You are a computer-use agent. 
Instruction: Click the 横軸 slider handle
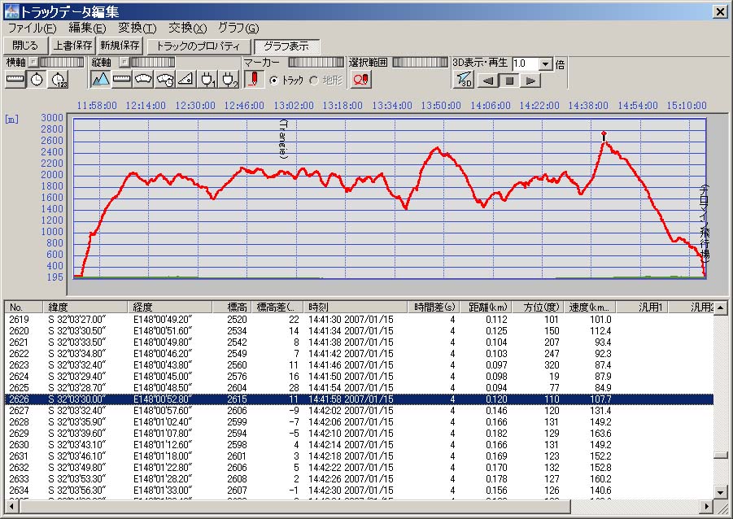point(34,62)
